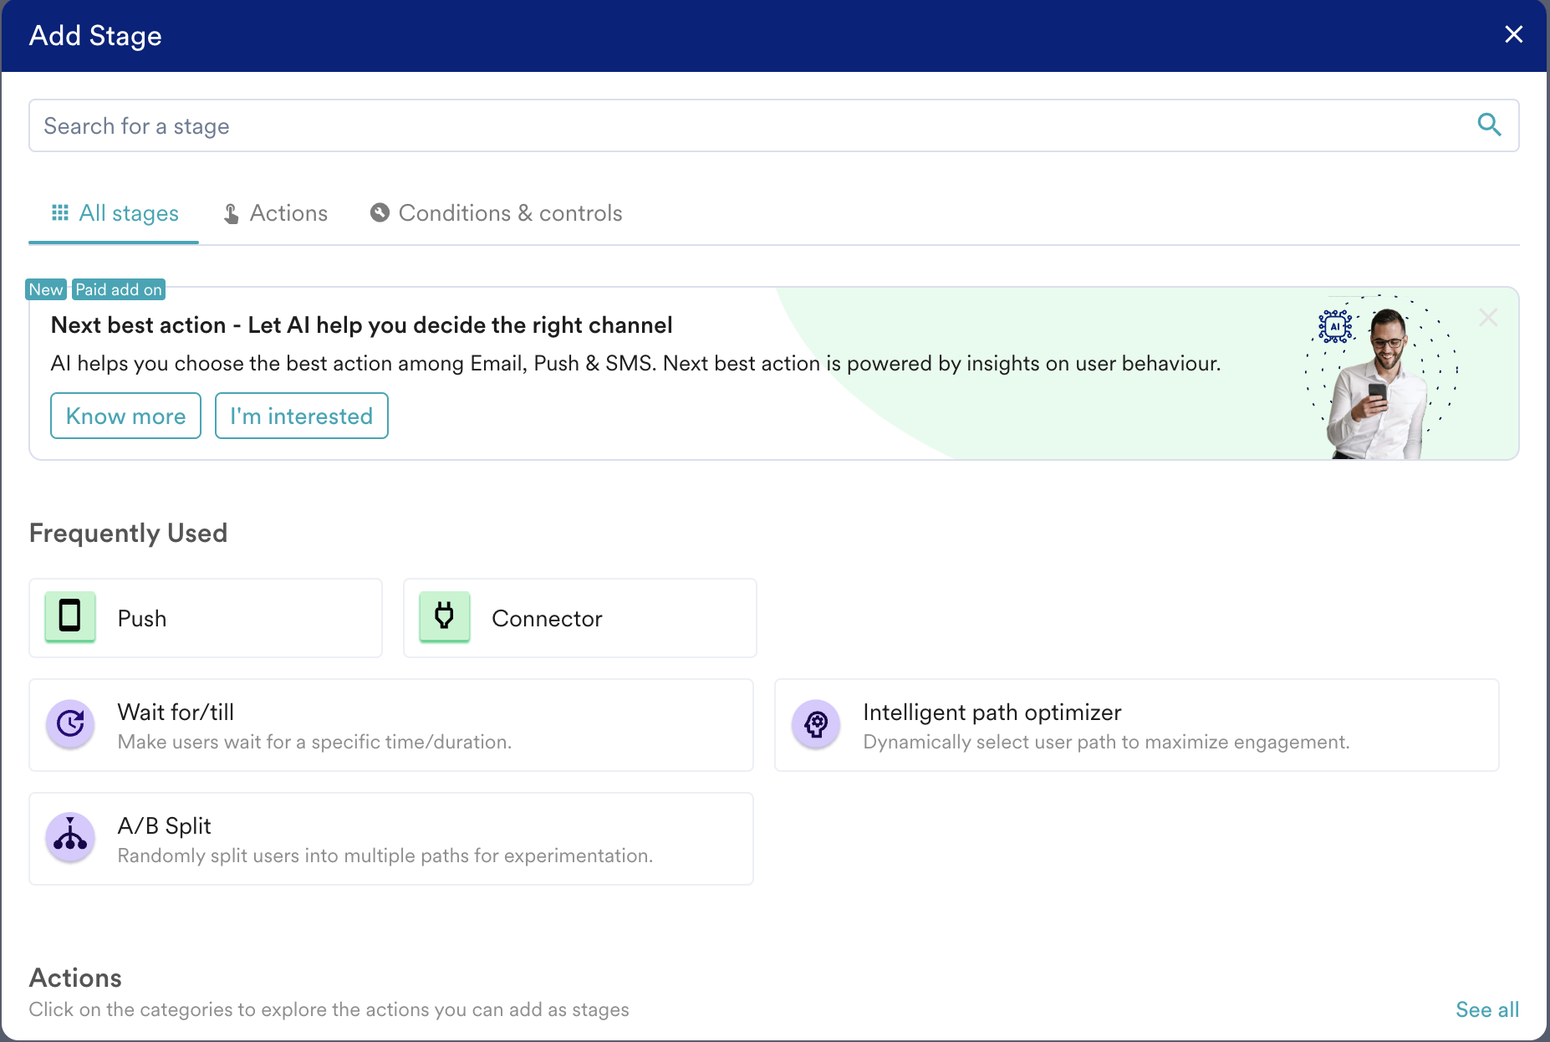Click the Know more button
The width and height of the screenshot is (1550, 1042).
tap(125, 416)
